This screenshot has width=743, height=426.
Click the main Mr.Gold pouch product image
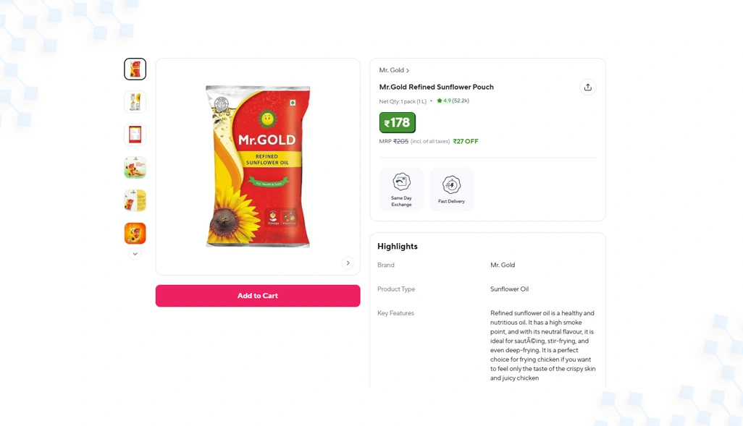[258, 166]
